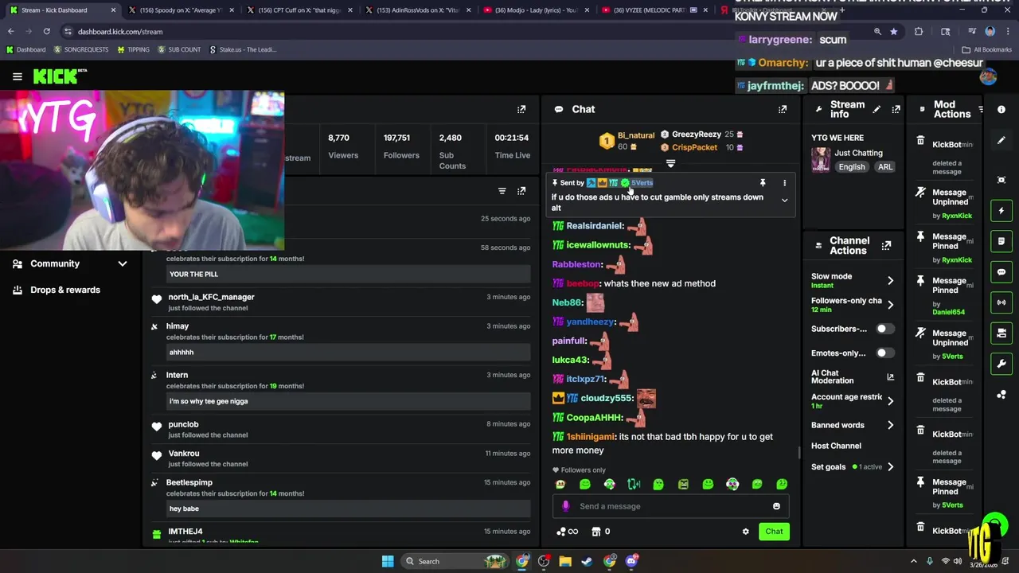Click the chat panel scrollbar
1019x573 pixels.
pyautogui.click(x=798, y=454)
